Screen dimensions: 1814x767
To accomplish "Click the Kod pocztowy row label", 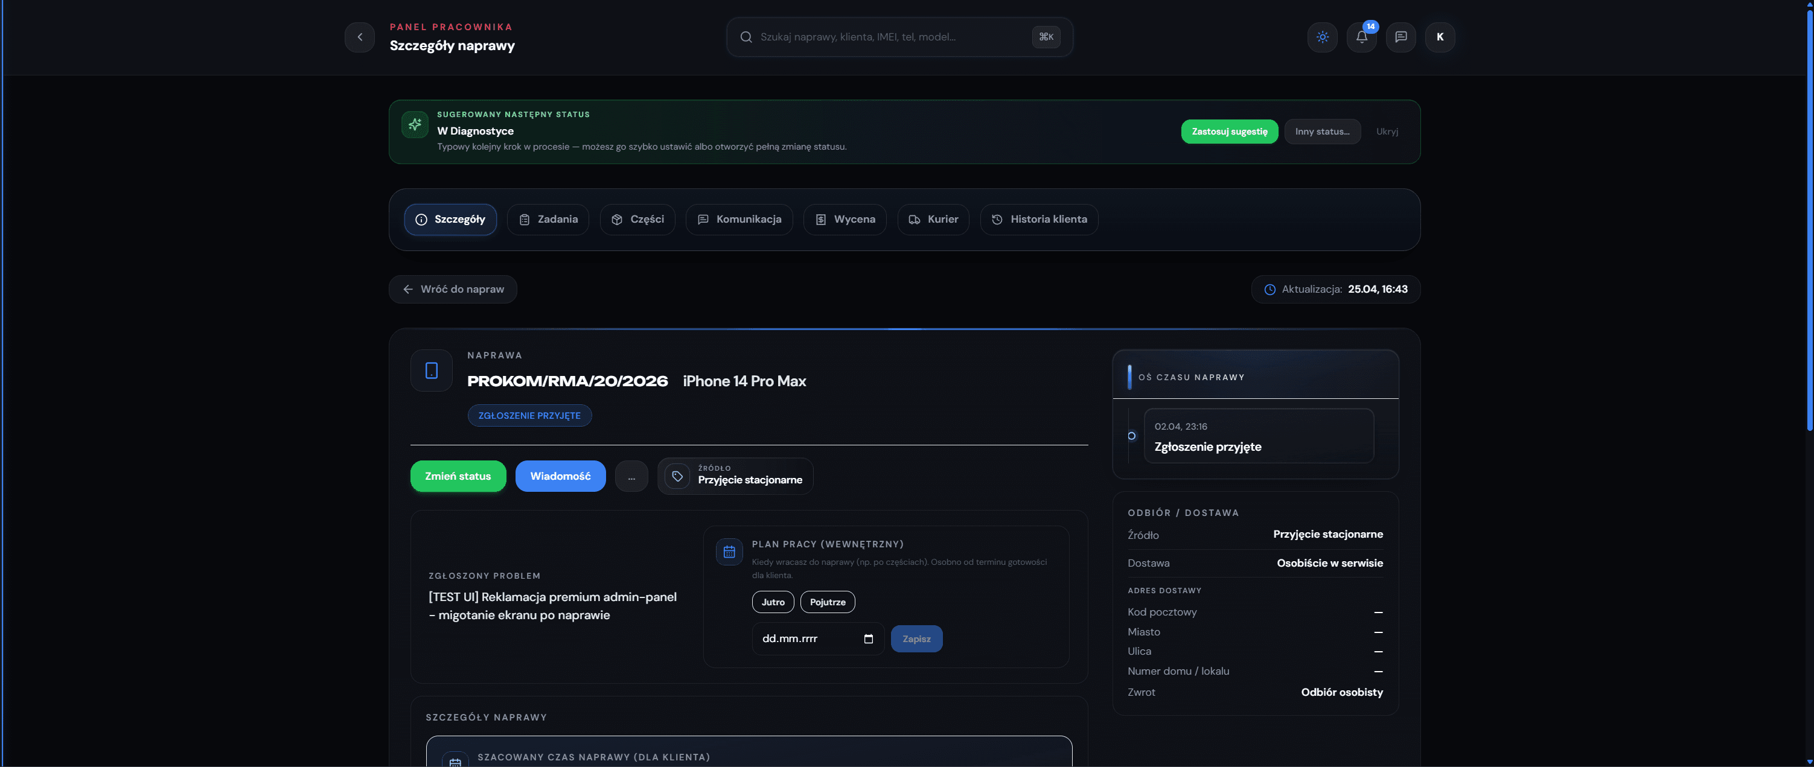I will coord(1162,612).
